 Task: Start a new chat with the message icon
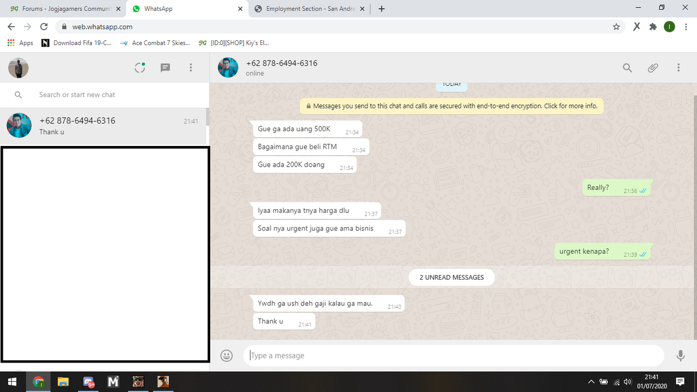click(x=166, y=68)
